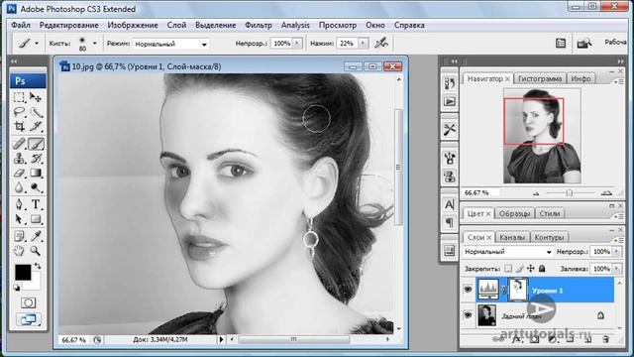634x357 pixels.
Task: Select the Horizontal Type tool
Action: click(x=36, y=204)
